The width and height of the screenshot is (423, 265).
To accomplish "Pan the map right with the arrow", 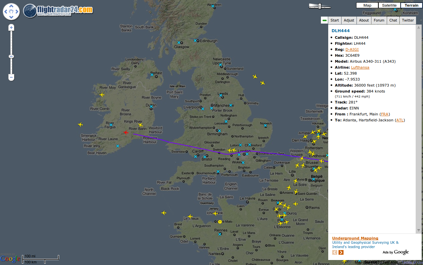I will pos(17,12).
